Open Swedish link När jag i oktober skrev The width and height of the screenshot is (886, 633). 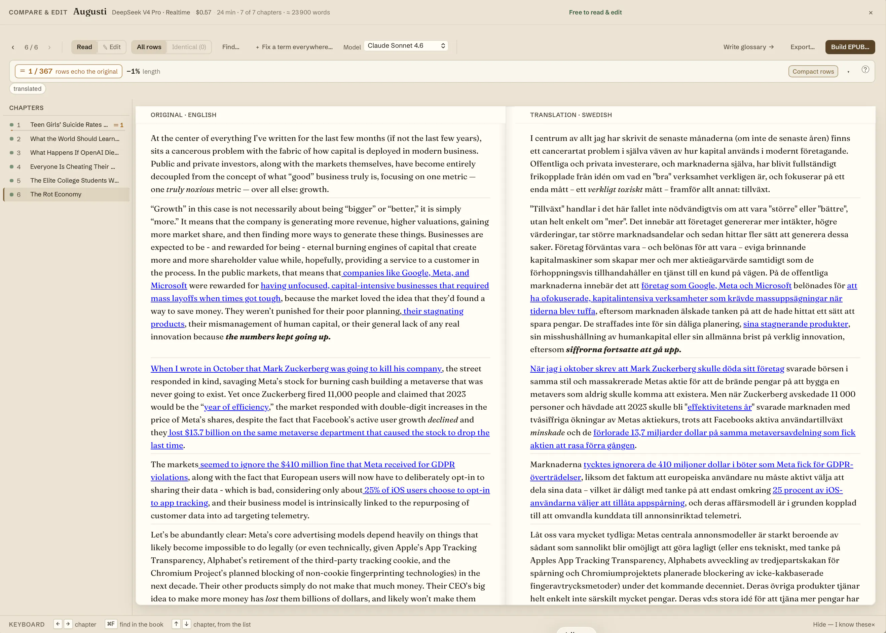[657, 369]
